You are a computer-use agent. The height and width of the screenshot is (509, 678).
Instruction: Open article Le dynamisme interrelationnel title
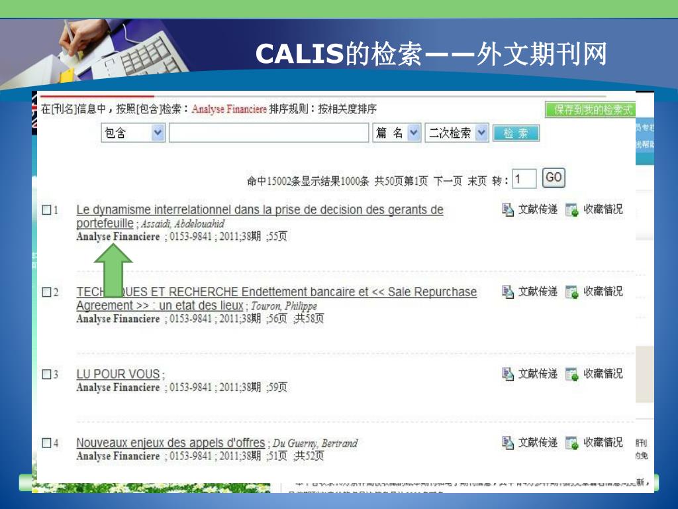[260, 216]
